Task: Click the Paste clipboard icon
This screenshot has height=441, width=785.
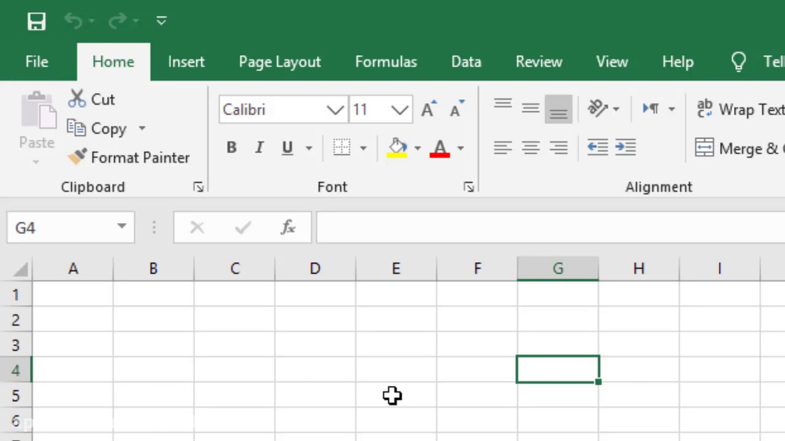Action: 38,110
